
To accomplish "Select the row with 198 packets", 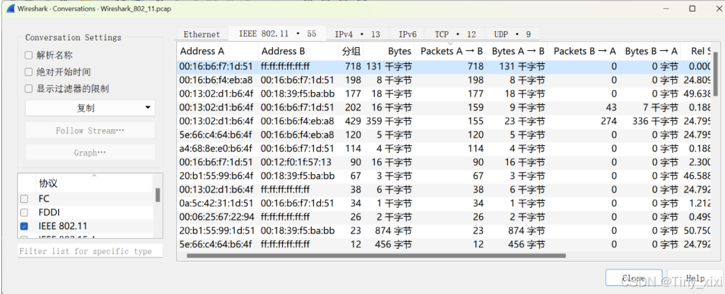I will (x=444, y=80).
